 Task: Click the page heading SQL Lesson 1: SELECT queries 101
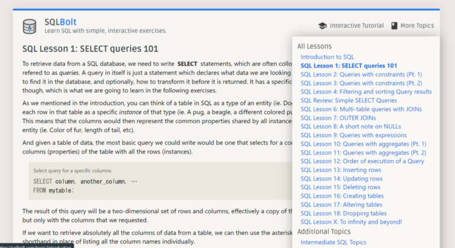(x=90, y=49)
